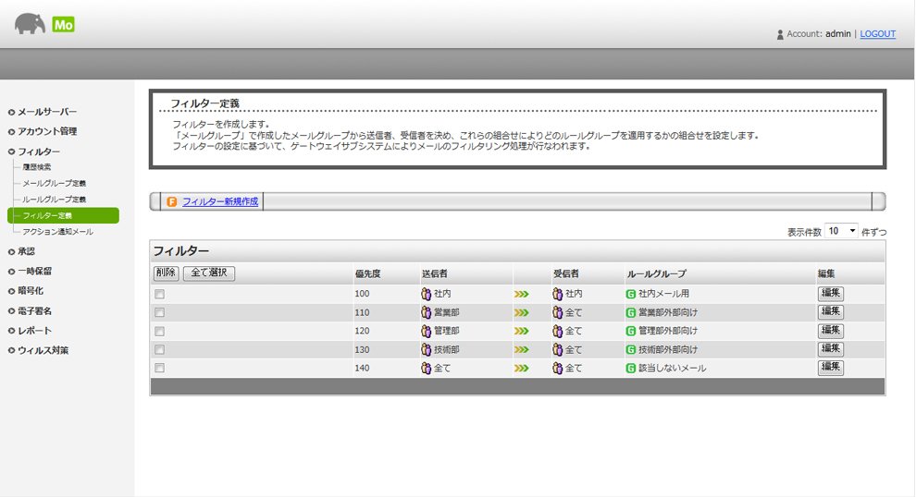916x497 pixels.
Task: Check the box for priority 120 filter
Action: coord(159,332)
